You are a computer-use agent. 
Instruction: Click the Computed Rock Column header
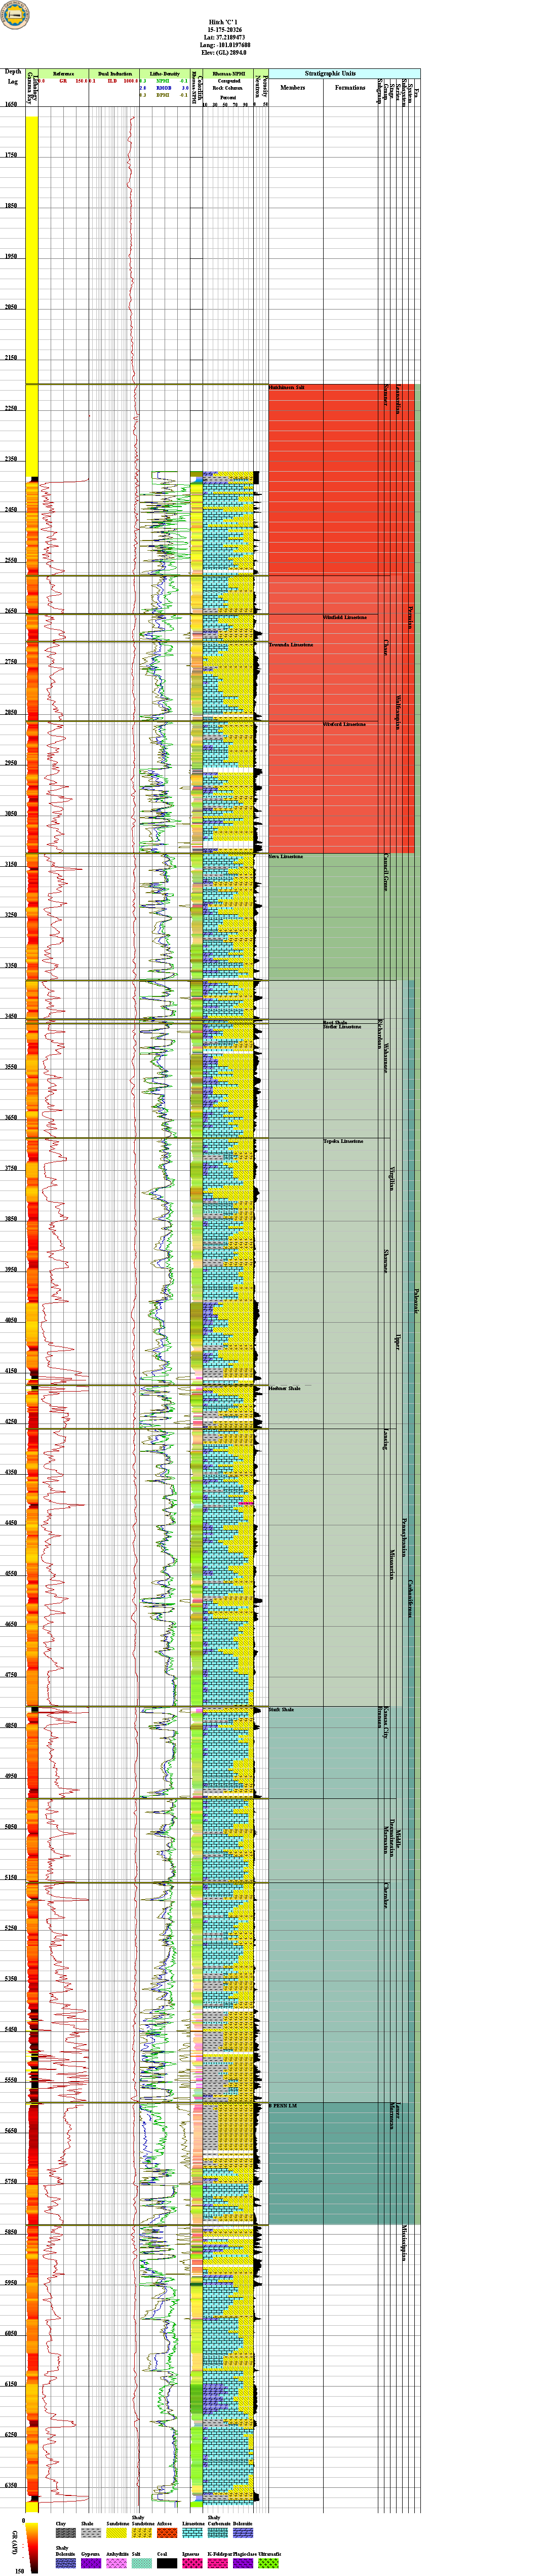[x=229, y=85]
